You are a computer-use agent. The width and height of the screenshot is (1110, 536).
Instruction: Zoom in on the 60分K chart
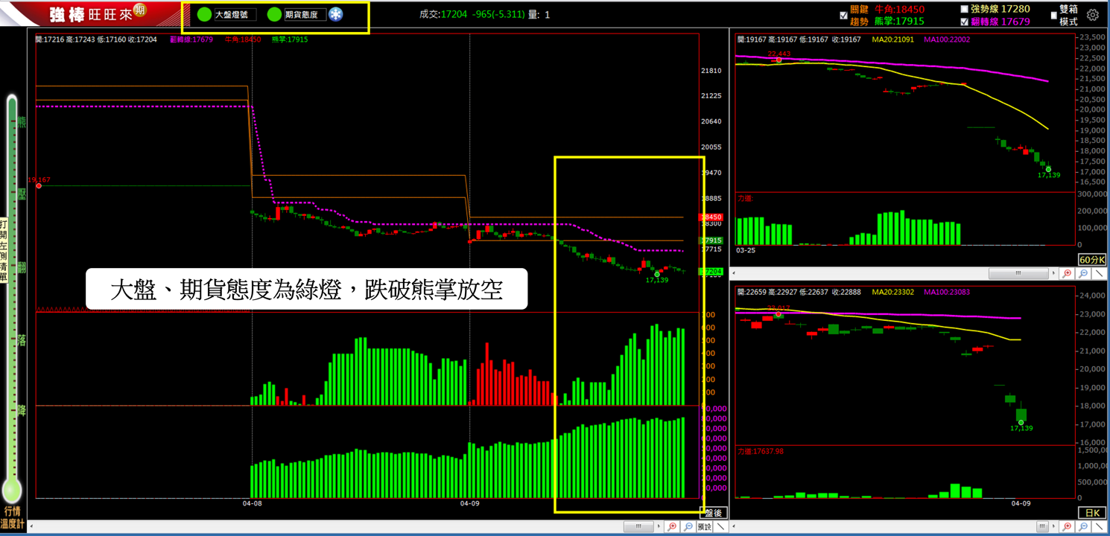[1067, 273]
